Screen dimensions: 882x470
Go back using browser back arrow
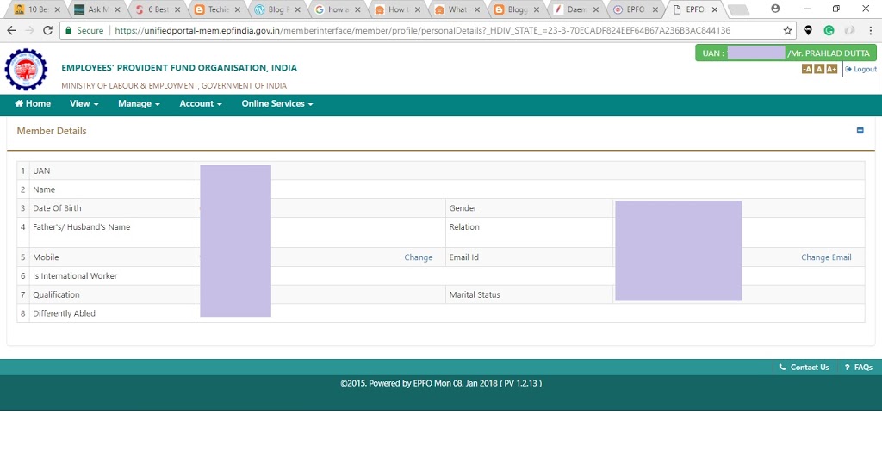coord(12,30)
